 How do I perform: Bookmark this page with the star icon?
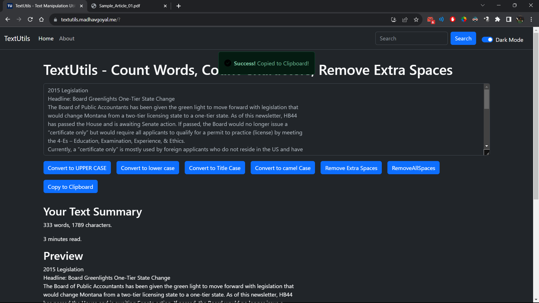point(416,19)
